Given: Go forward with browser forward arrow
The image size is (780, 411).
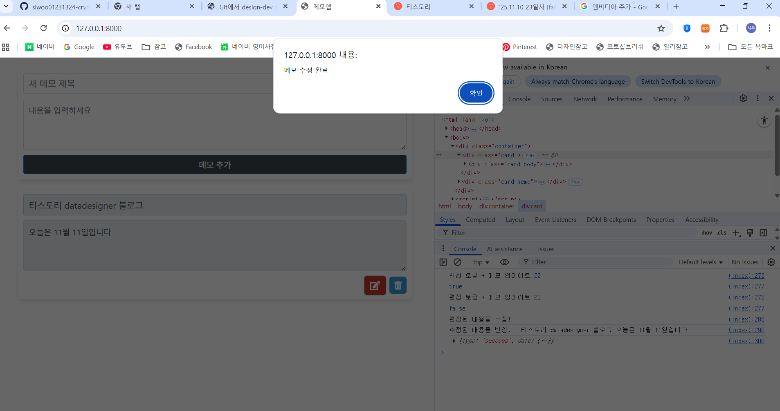Looking at the screenshot, I should coord(25,28).
